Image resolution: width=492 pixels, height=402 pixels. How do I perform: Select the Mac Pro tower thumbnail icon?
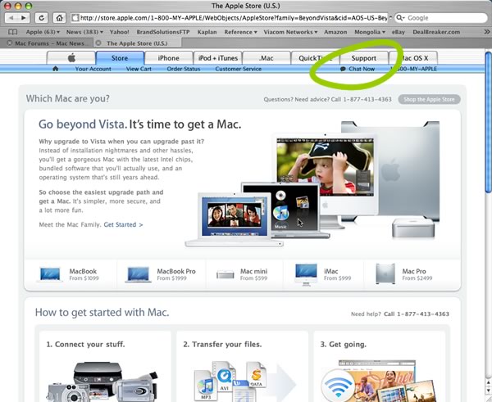tap(385, 274)
